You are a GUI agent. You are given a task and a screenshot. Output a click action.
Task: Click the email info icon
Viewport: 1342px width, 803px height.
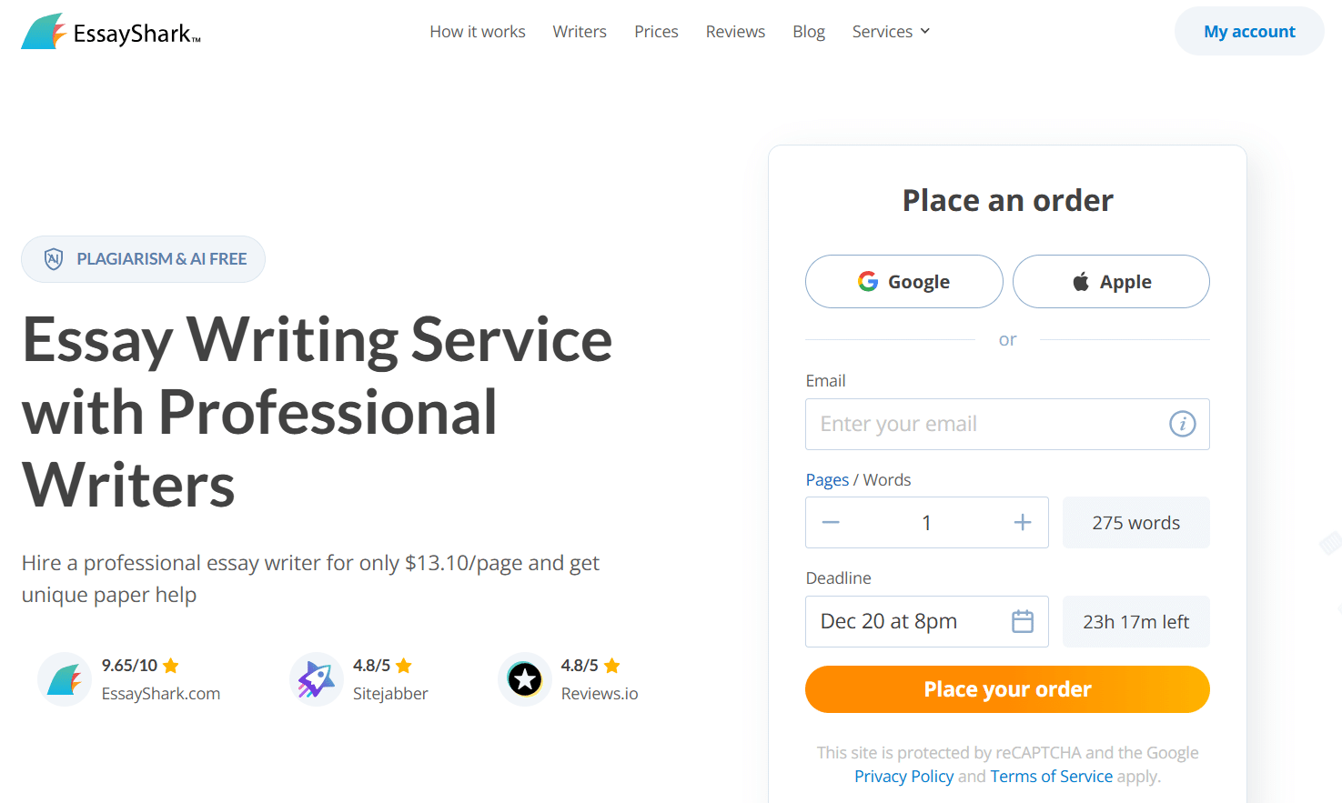pyautogui.click(x=1182, y=424)
